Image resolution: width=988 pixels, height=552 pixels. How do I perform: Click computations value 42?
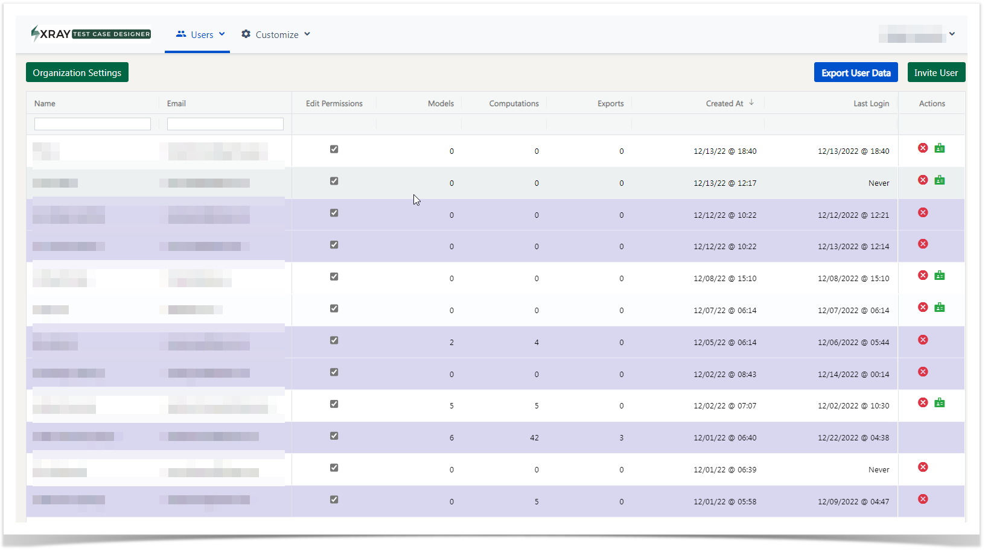(x=534, y=438)
